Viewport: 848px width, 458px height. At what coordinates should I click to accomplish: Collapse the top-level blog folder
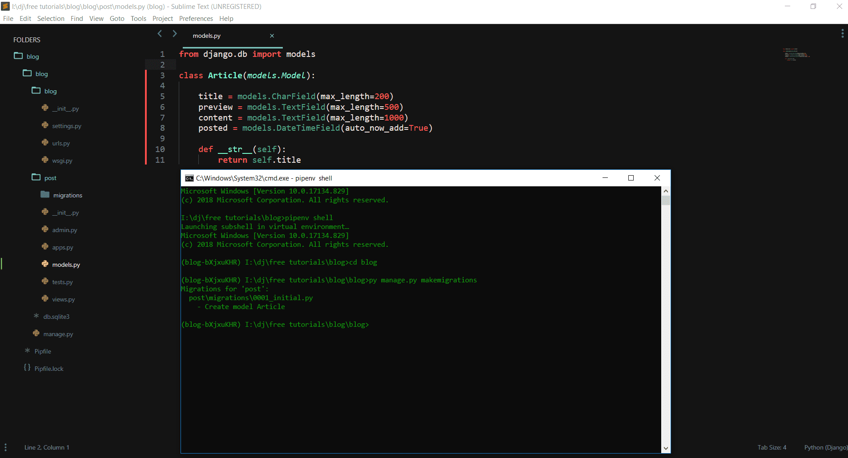(32, 56)
